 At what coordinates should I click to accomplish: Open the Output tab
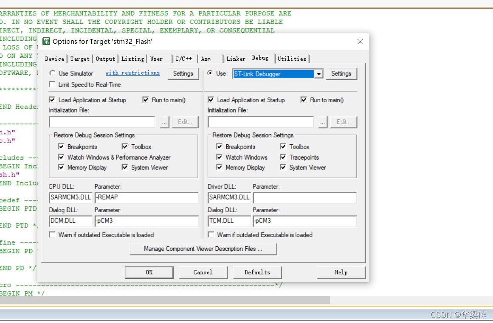point(105,59)
